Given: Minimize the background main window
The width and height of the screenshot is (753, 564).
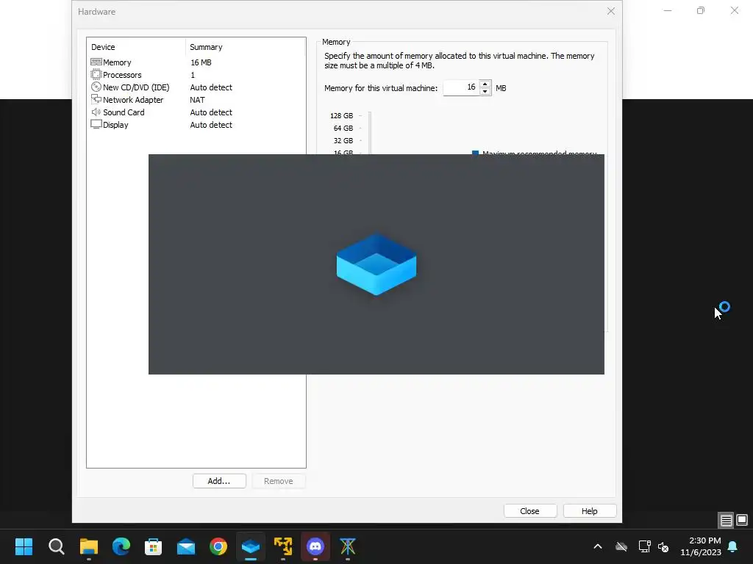Looking at the screenshot, I should [668, 10].
